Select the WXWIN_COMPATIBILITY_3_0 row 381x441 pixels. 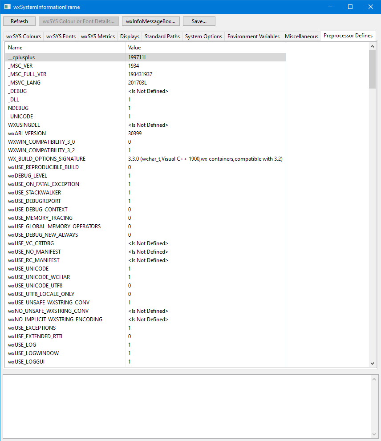pos(146,142)
